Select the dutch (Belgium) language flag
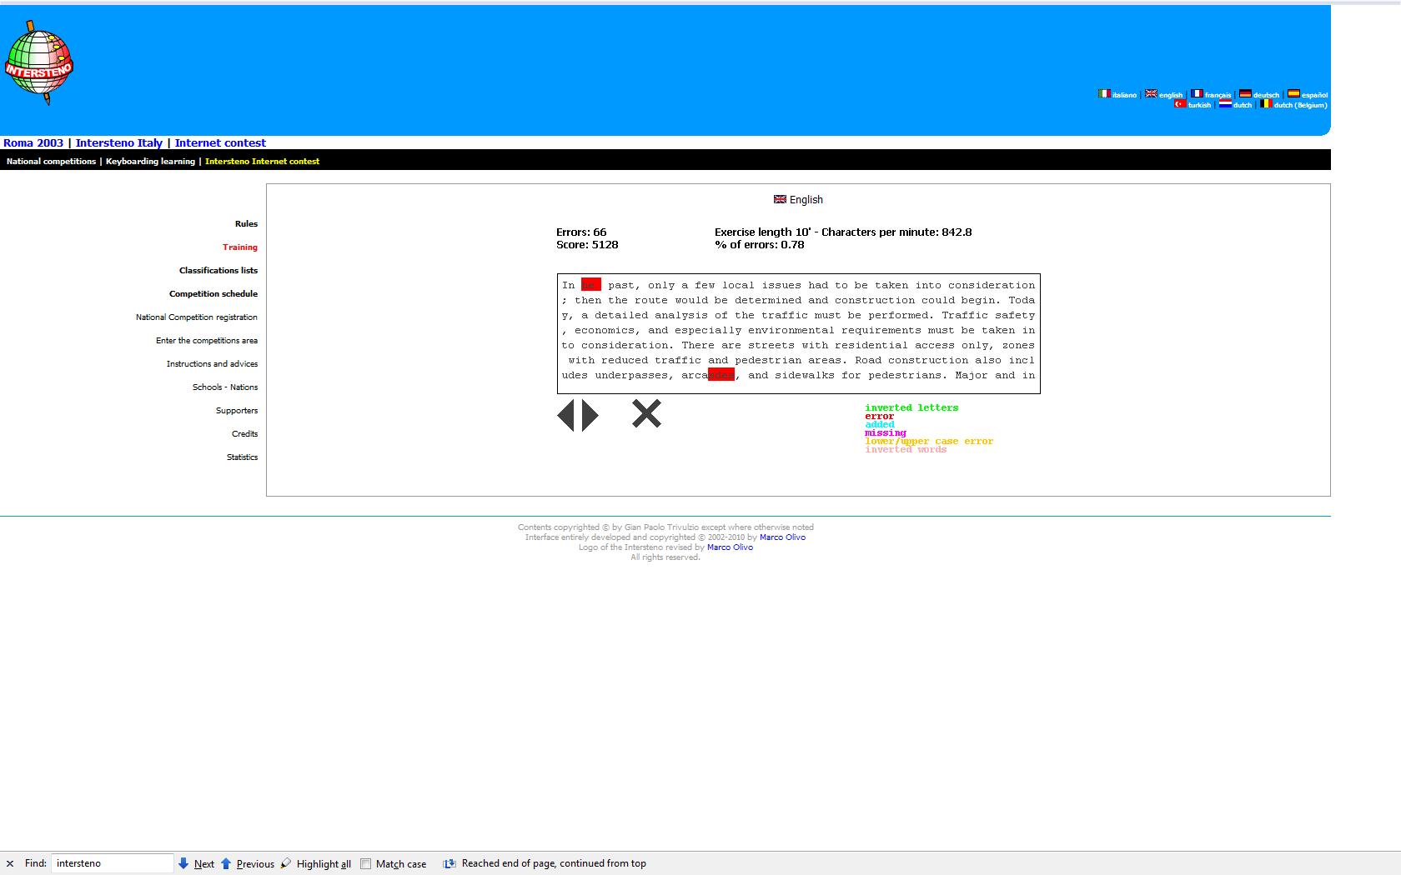 (1265, 104)
